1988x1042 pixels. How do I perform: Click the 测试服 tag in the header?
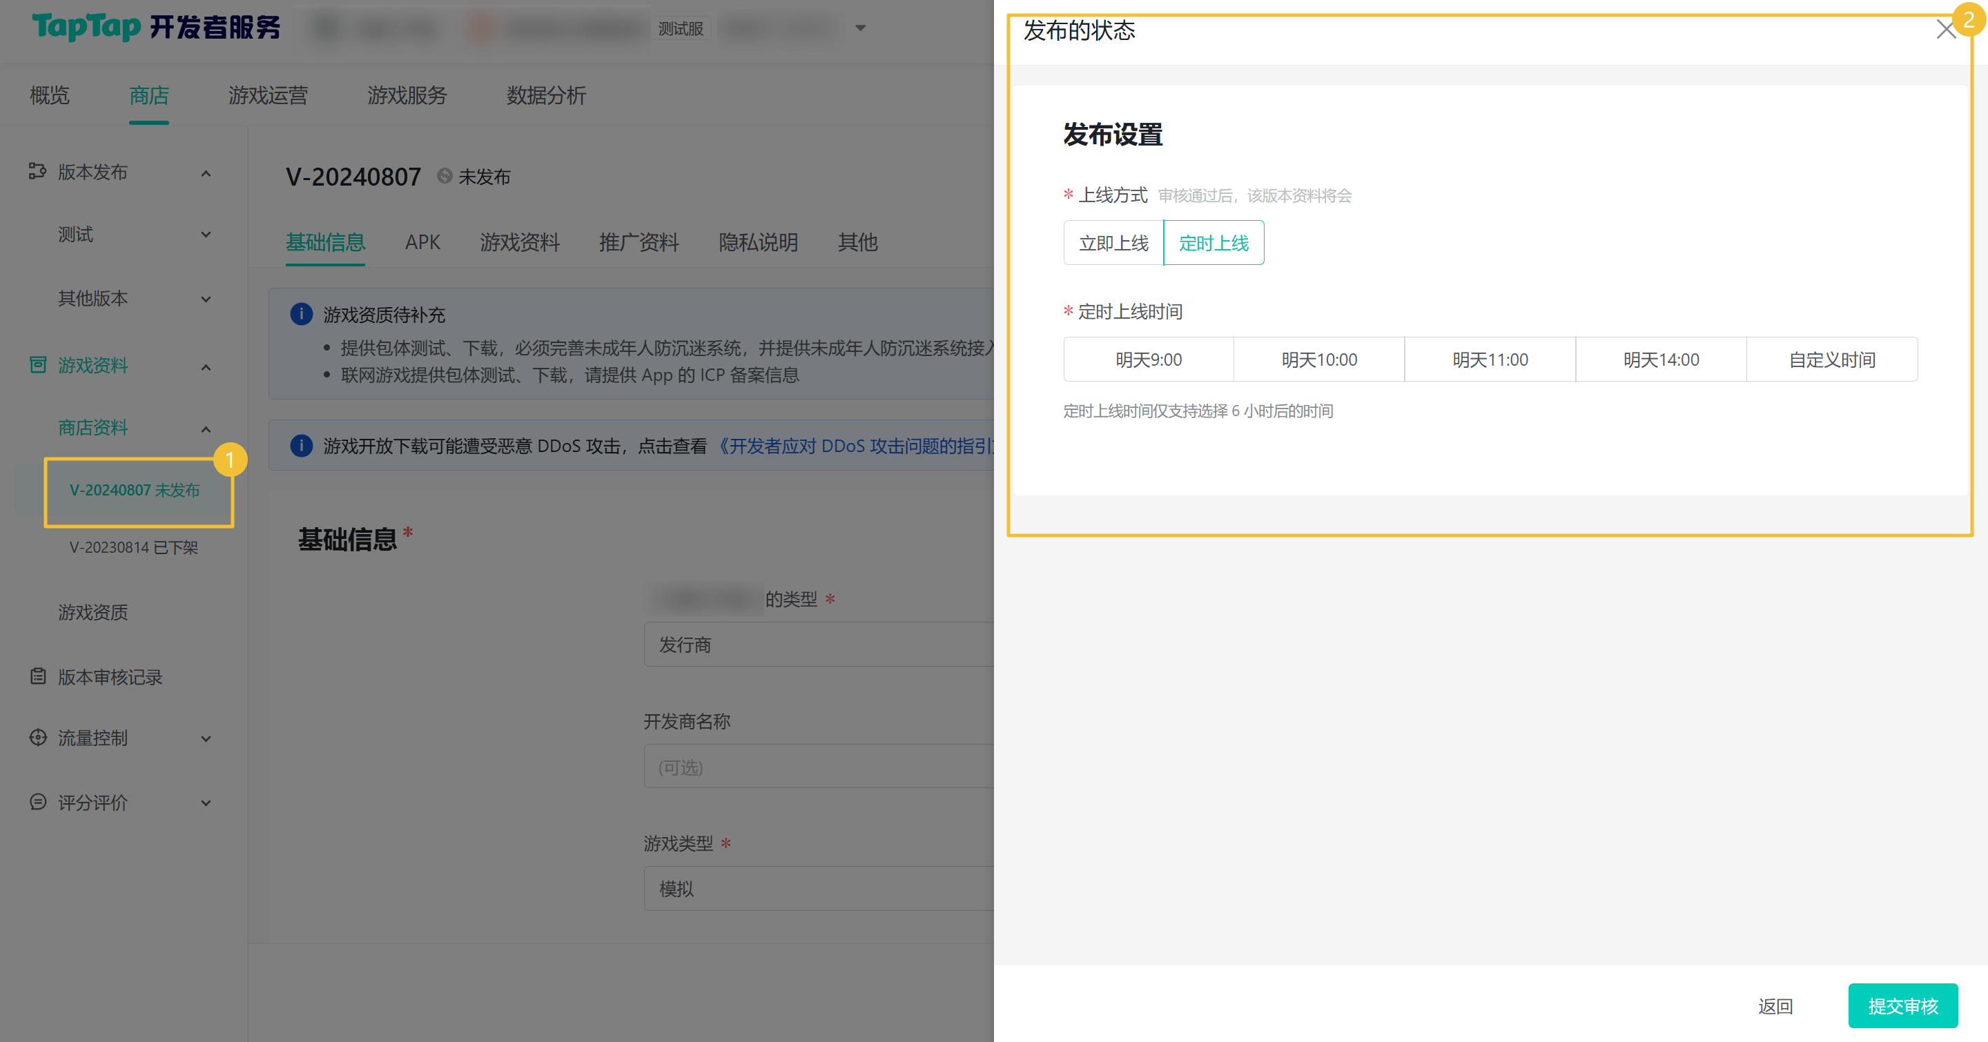680,28
